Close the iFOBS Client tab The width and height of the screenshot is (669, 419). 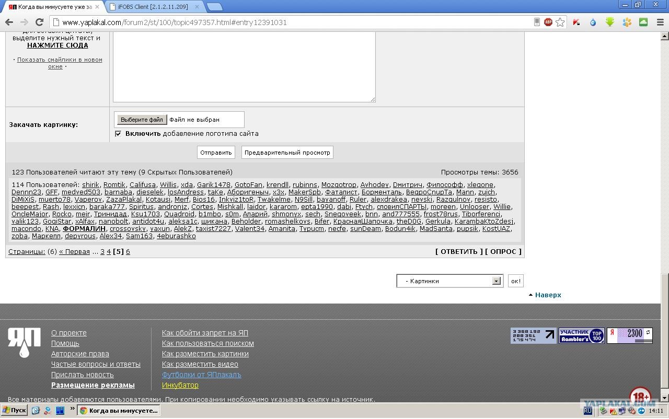pos(198,7)
